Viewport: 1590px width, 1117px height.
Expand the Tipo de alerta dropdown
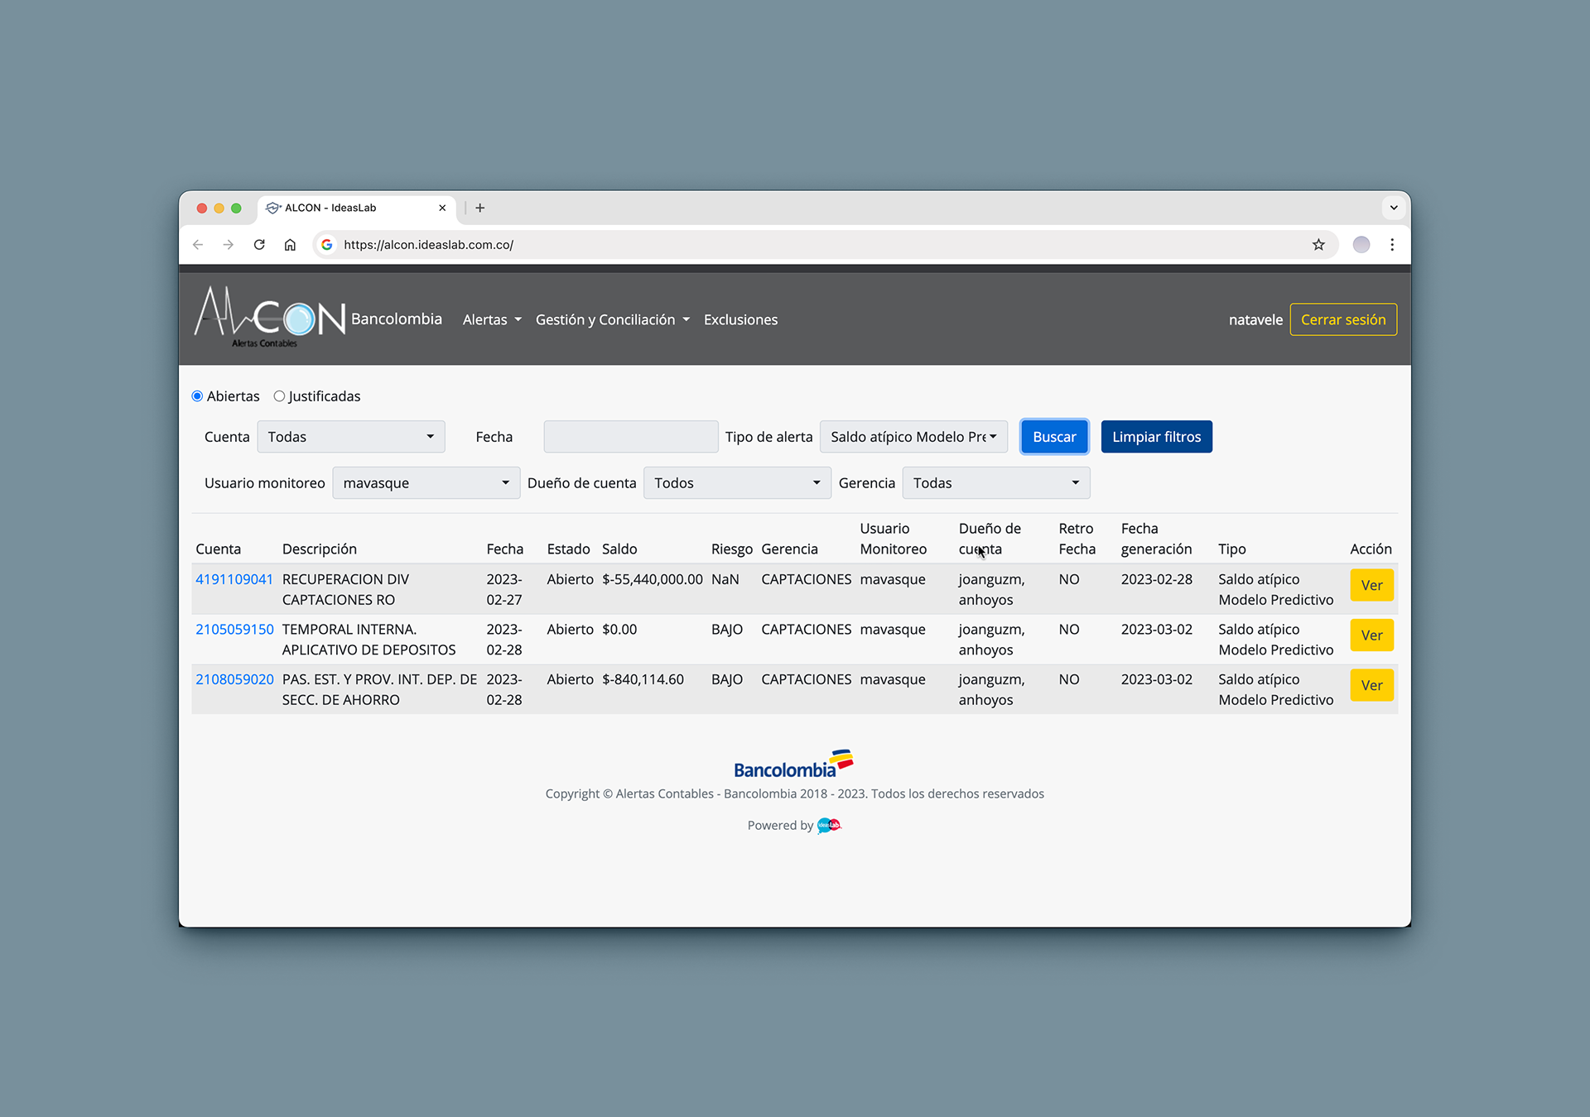[x=913, y=437]
